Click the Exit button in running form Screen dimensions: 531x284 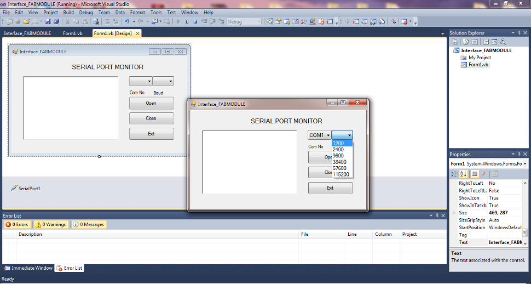coord(330,188)
